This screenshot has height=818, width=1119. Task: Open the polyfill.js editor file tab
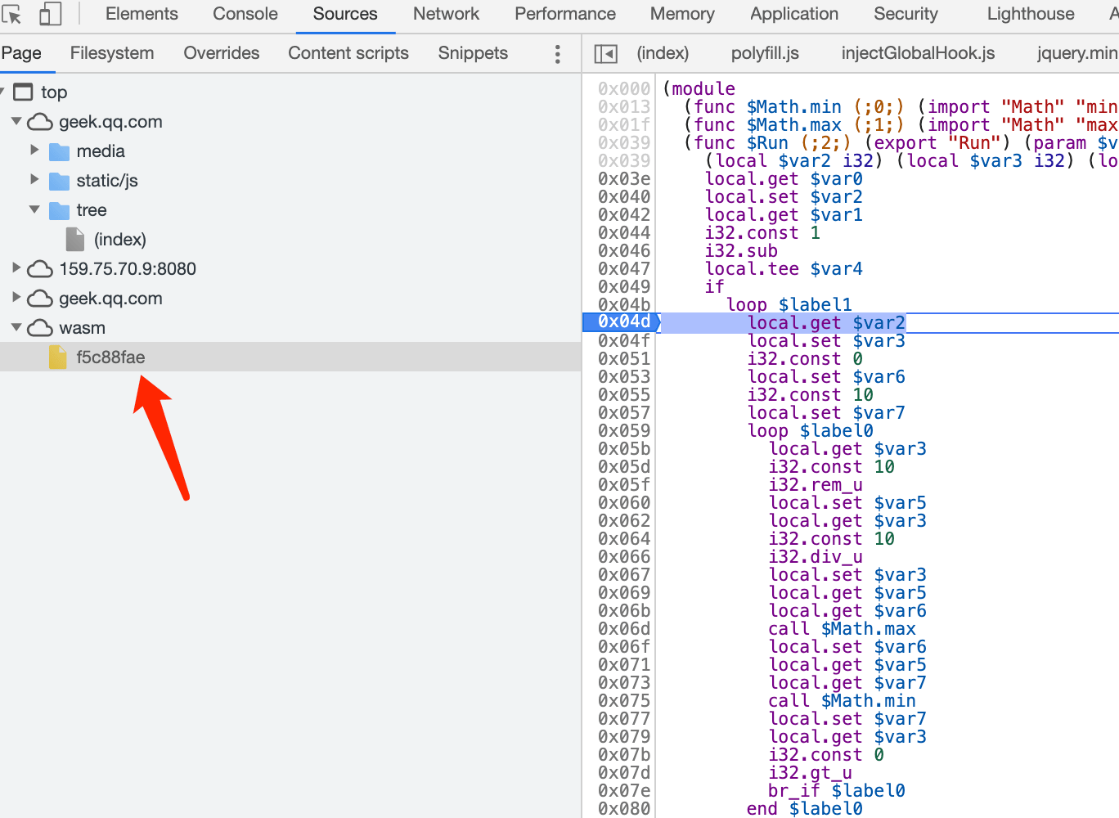pyautogui.click(x=765, y=53)
